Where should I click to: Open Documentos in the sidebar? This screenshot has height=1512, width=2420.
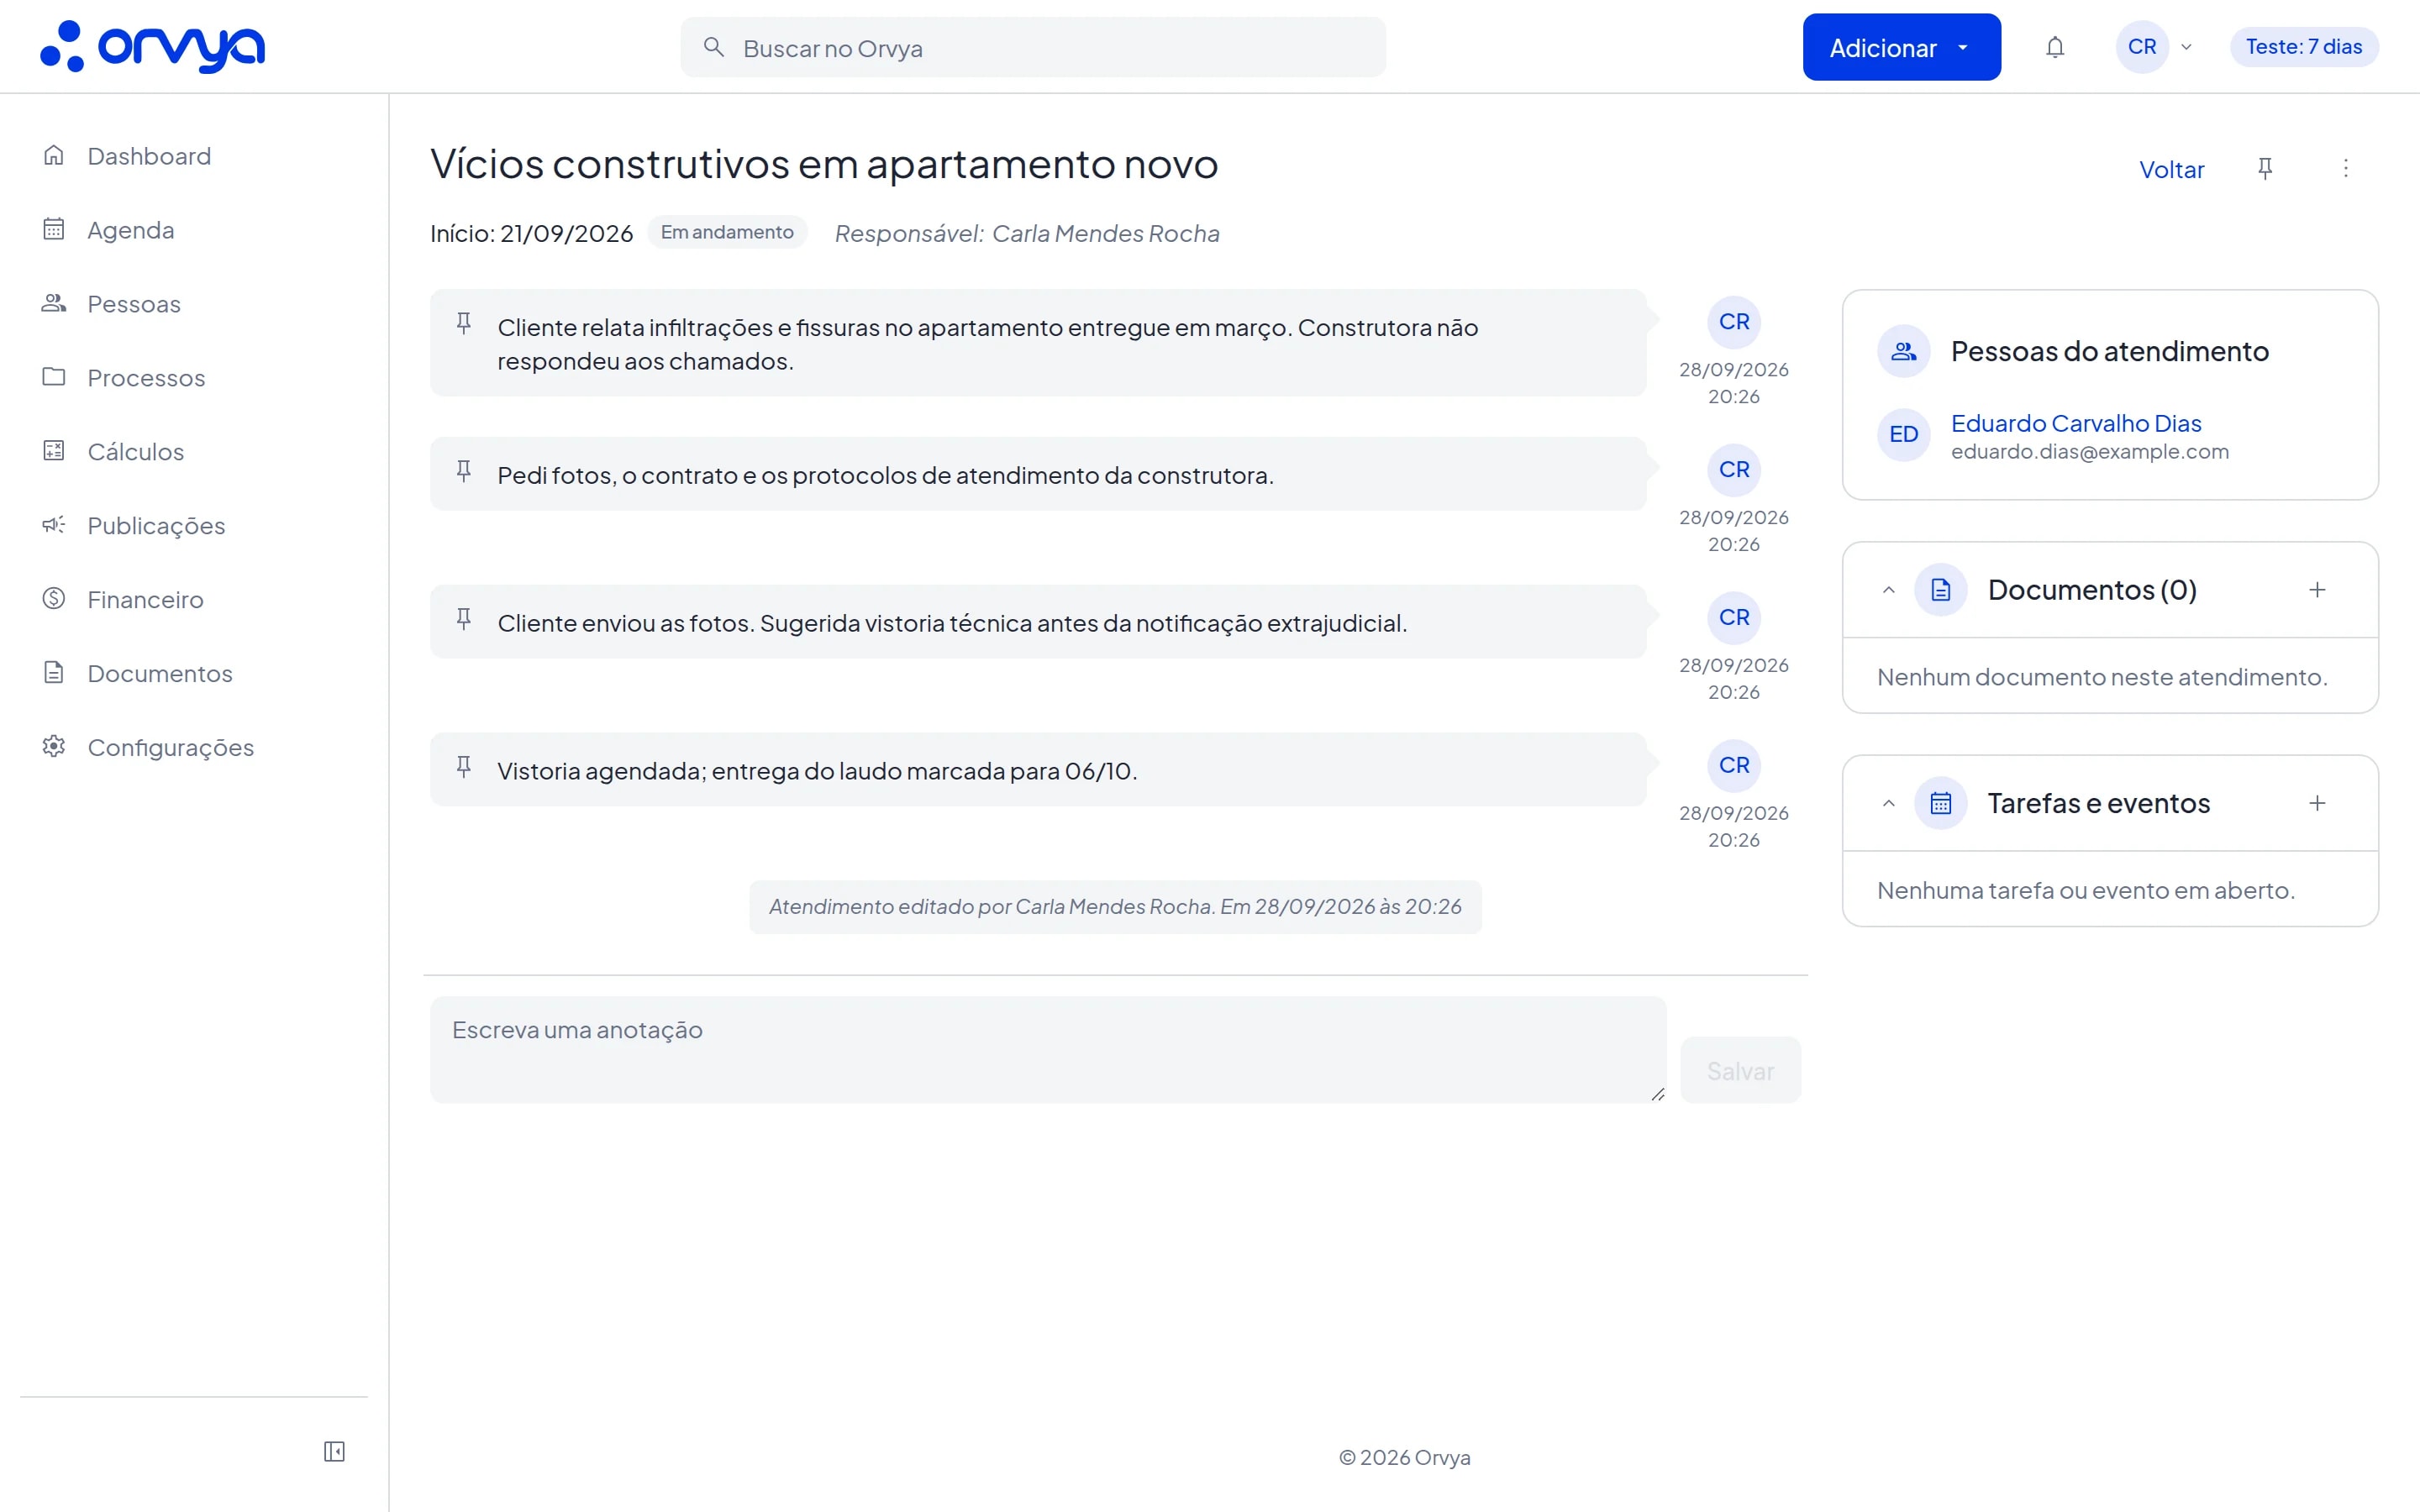[160, 674]
